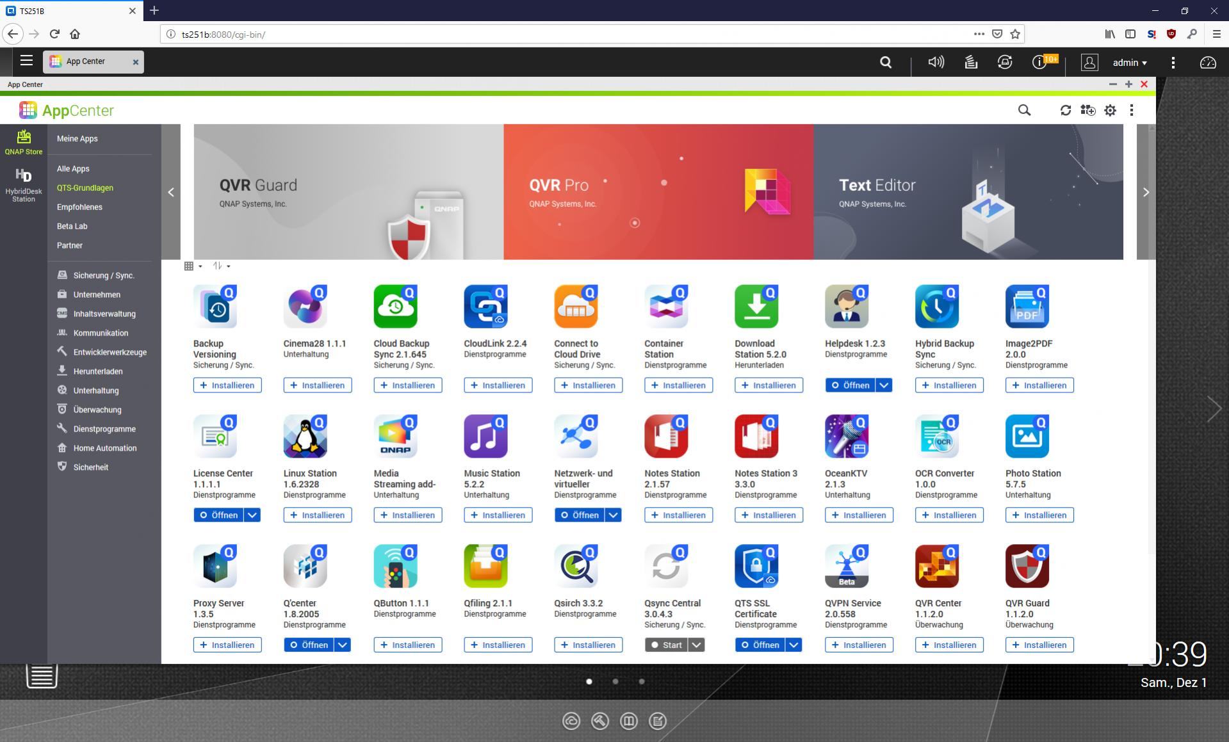Open the sort order dropdown
The height and width of the screenshot is (742, 1229).
click(221, 266)
